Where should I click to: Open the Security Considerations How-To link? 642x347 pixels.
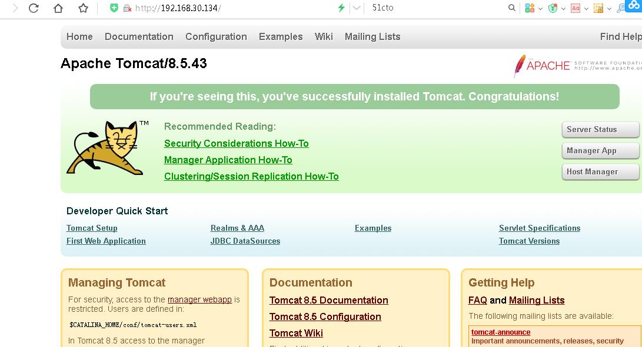pos(236,143)
